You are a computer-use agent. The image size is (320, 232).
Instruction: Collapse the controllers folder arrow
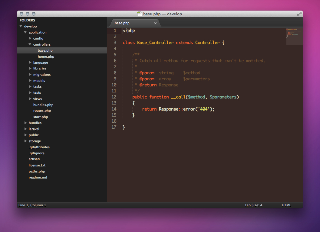click(x=30, y=44)
